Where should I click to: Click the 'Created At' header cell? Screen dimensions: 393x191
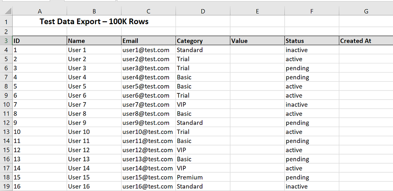coord(366,41)
